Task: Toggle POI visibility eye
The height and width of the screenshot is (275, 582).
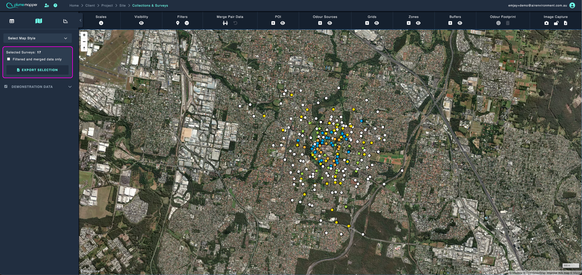Action: point(283,23)
